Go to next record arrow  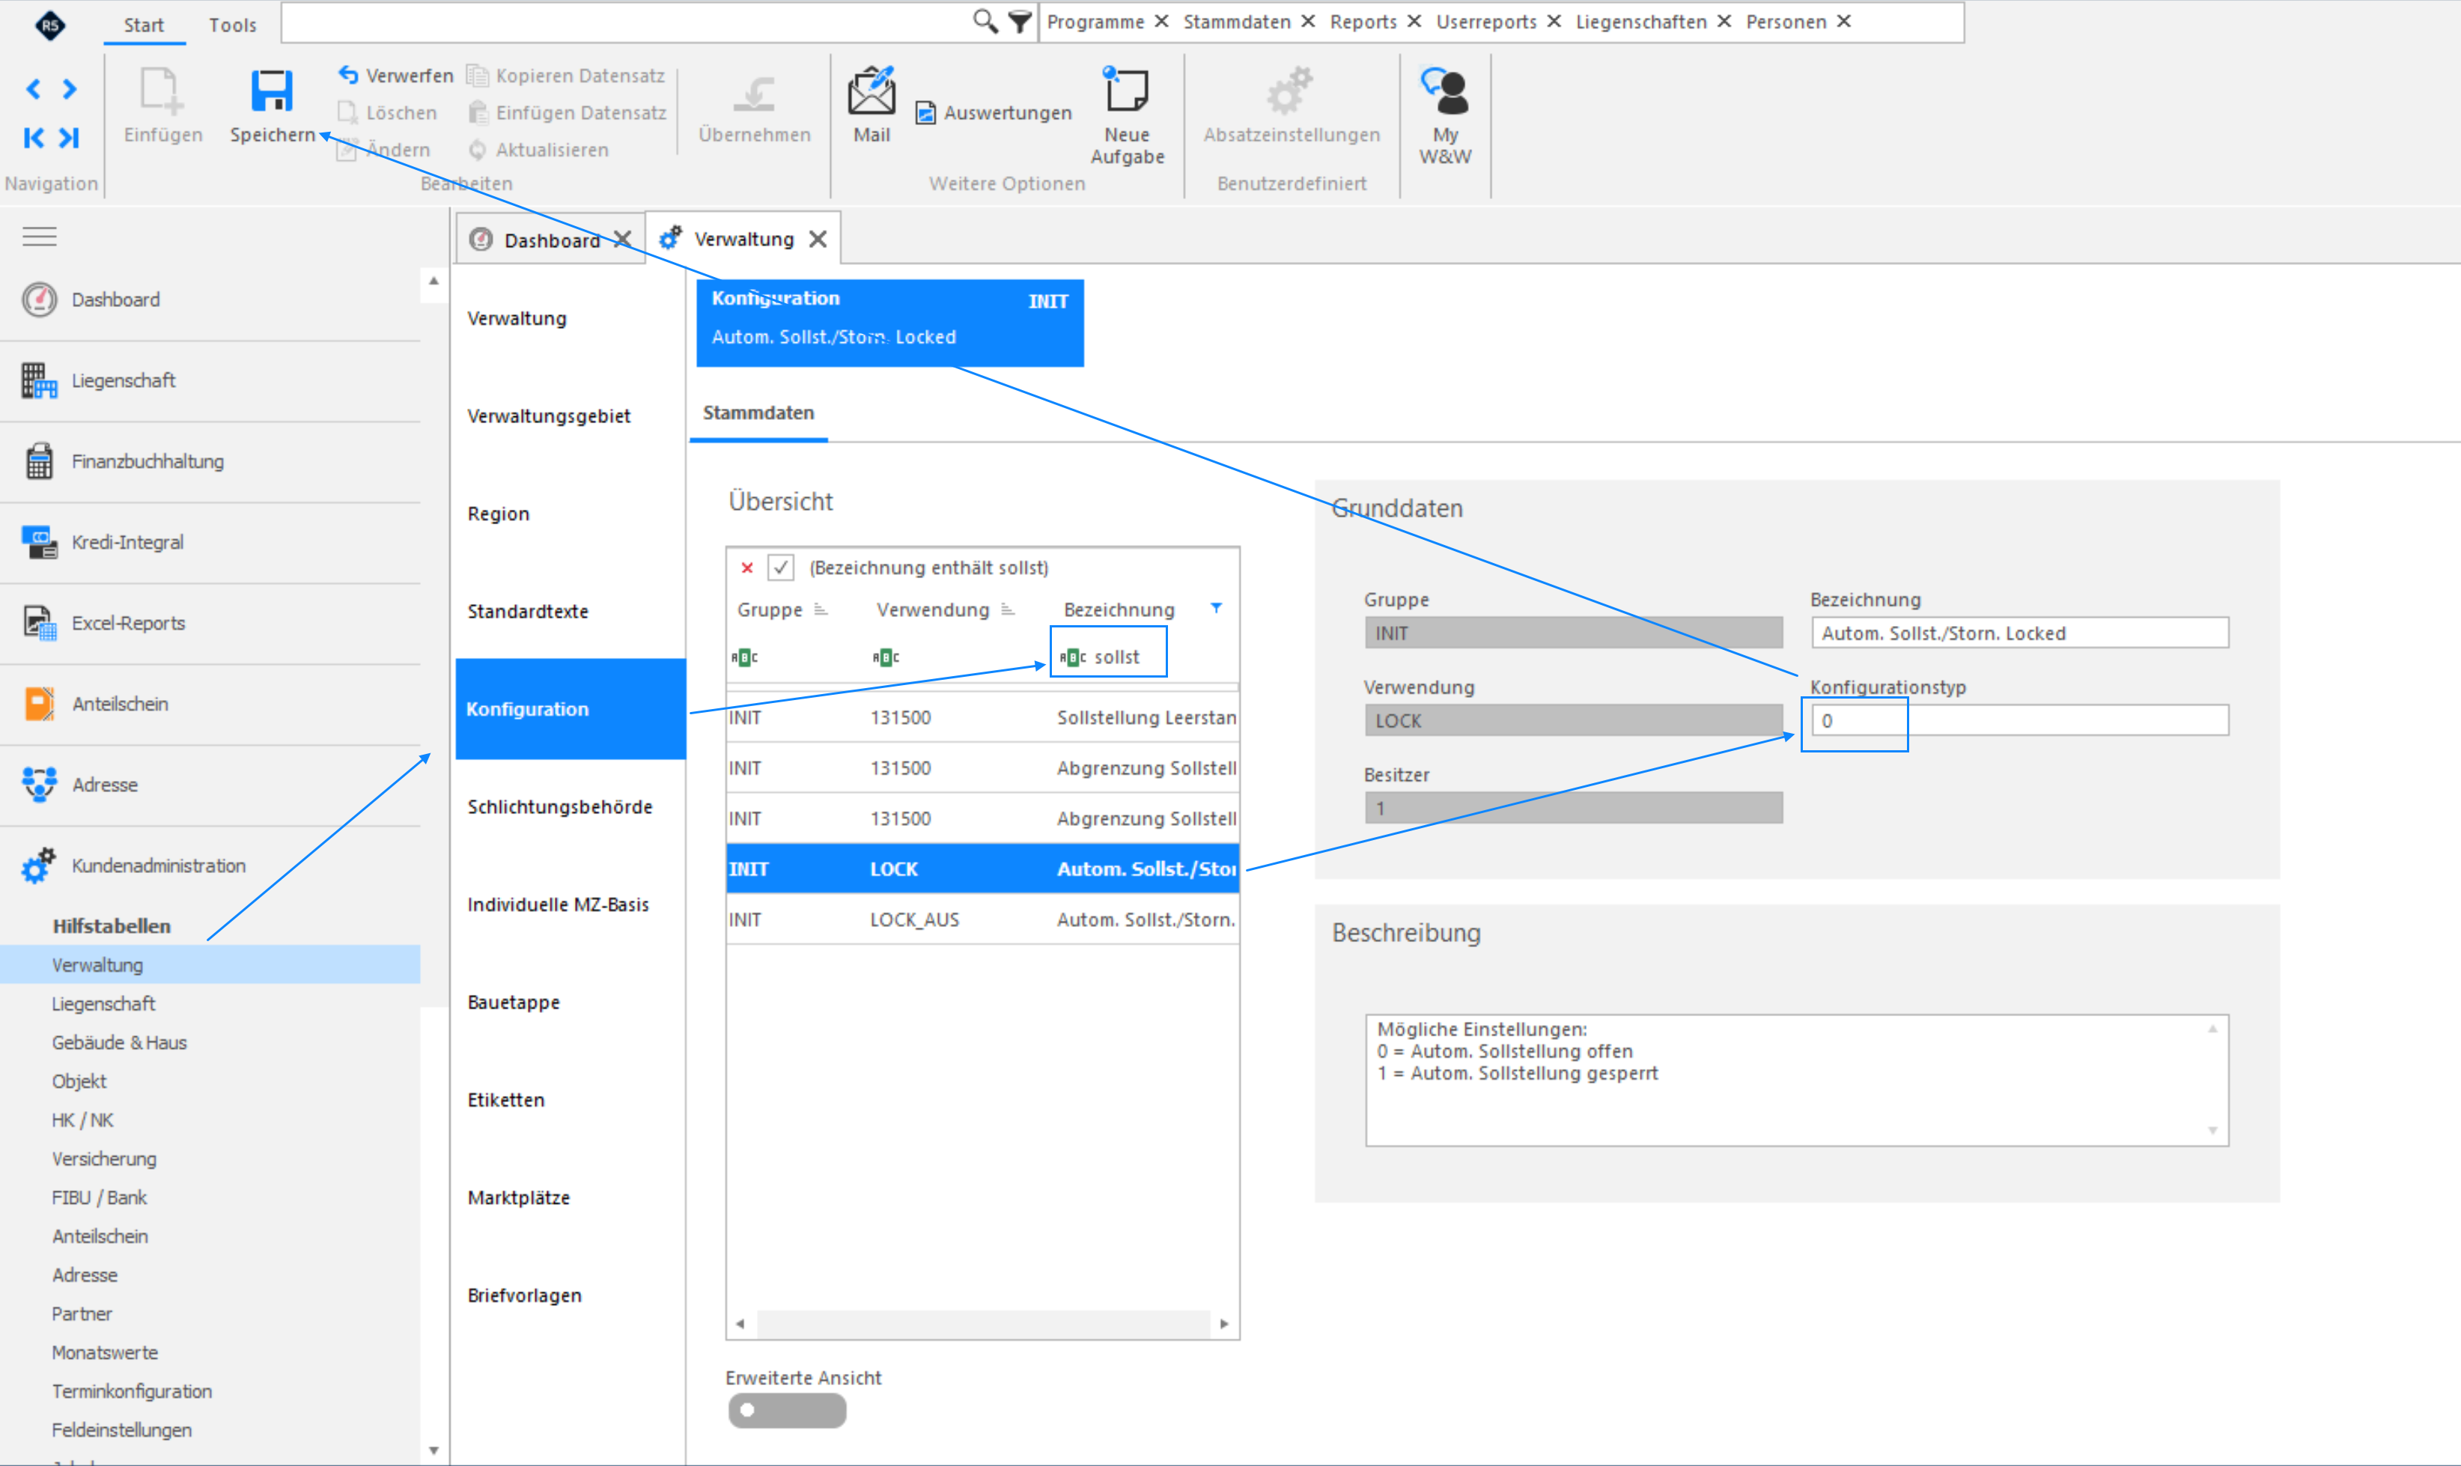point(69,89)
